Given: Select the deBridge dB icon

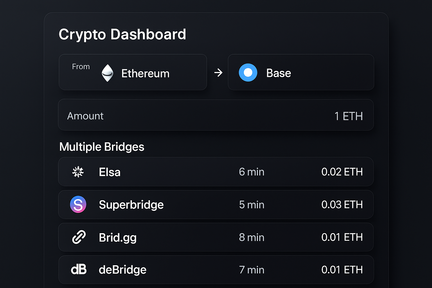Looking at the screenshot, I should point(79,269).
